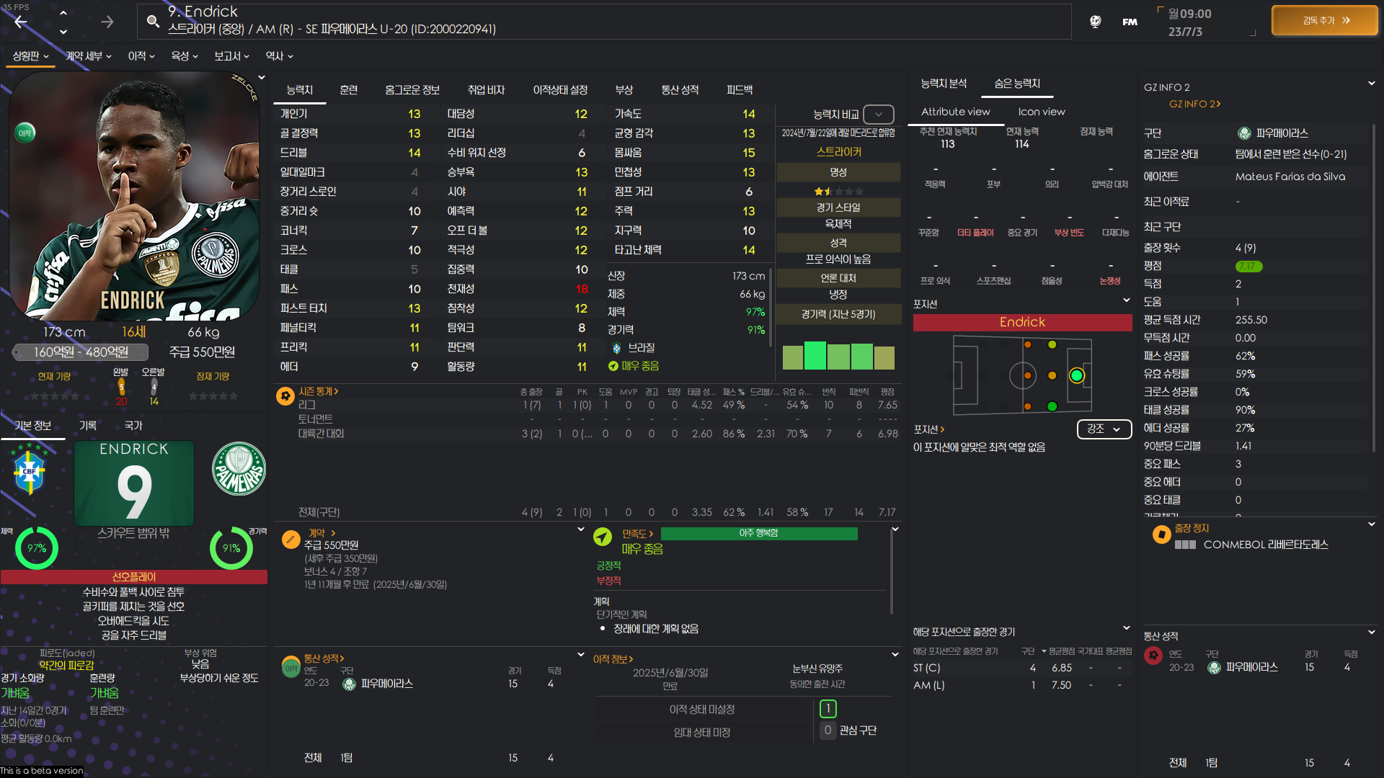
Task: Click the Brazil CBF national badge
Action: (x=29, y=471)
